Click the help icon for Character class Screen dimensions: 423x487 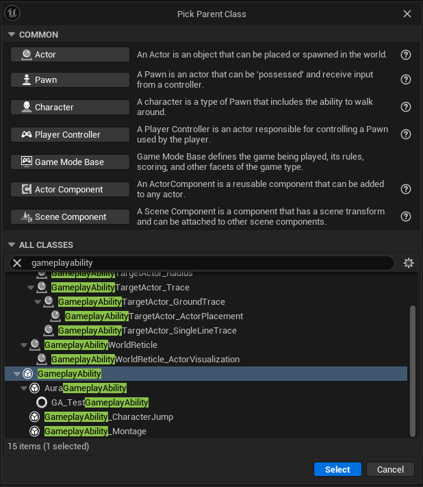tap(405, 107)
